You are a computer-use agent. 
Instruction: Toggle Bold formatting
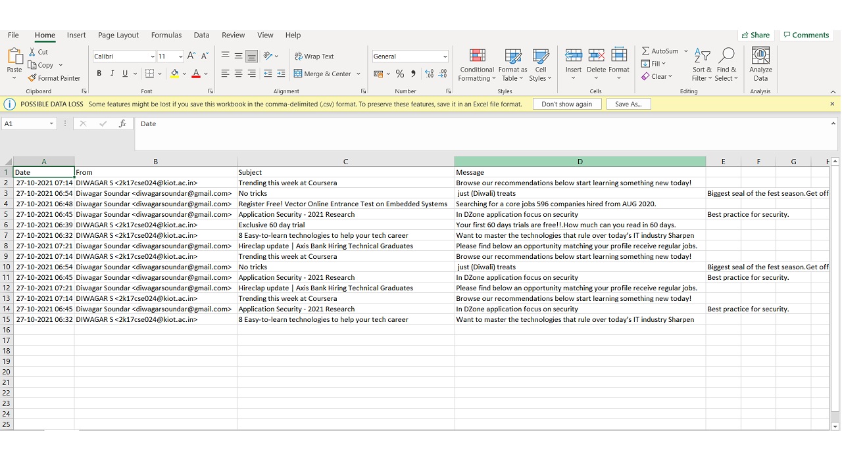click(x=99, y=74)
